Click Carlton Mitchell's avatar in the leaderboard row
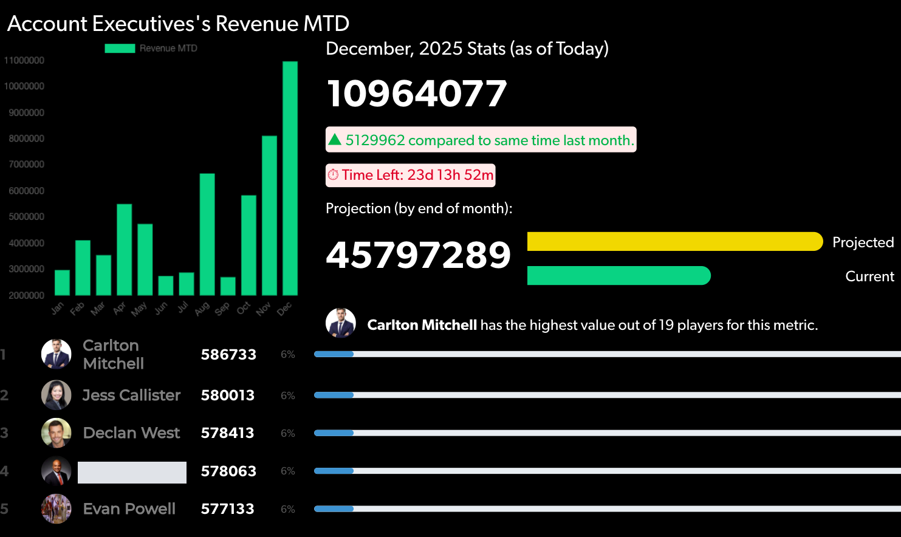 pos(56,354)
